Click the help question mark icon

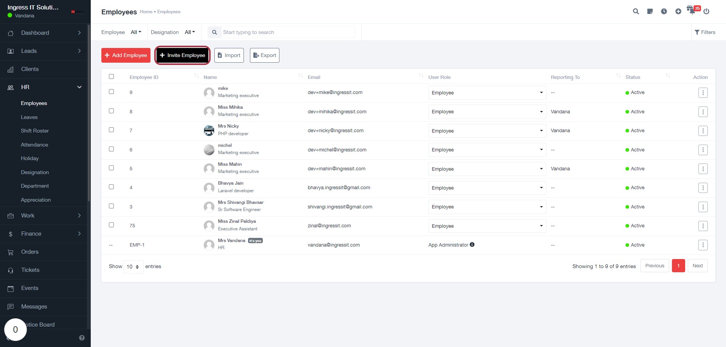tap(82, 338)
